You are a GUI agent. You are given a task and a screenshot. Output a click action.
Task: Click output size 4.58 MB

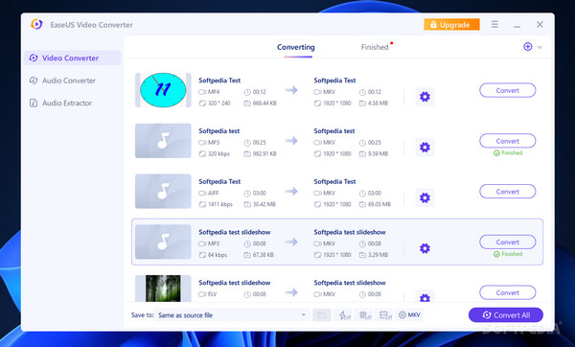coord(378,104)
